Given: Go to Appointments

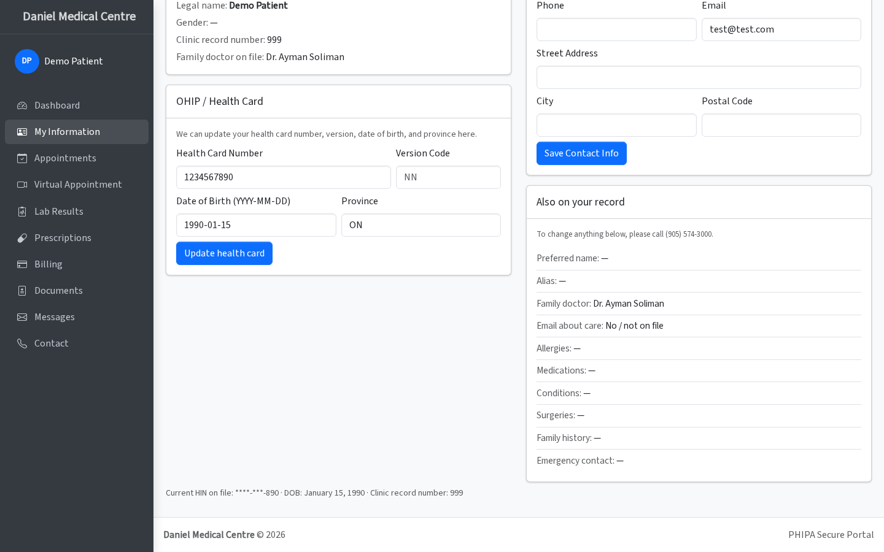Looking at the screenshot, I should [77, 158].
